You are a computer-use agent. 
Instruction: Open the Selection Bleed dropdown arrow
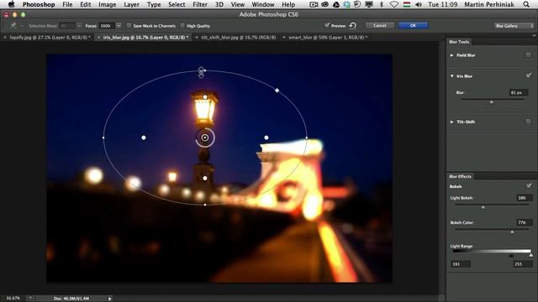[79, 26]
